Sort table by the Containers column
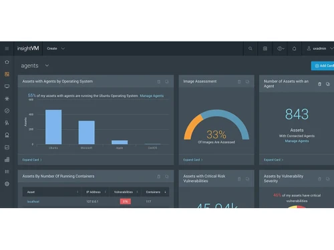 pos(156,192)
